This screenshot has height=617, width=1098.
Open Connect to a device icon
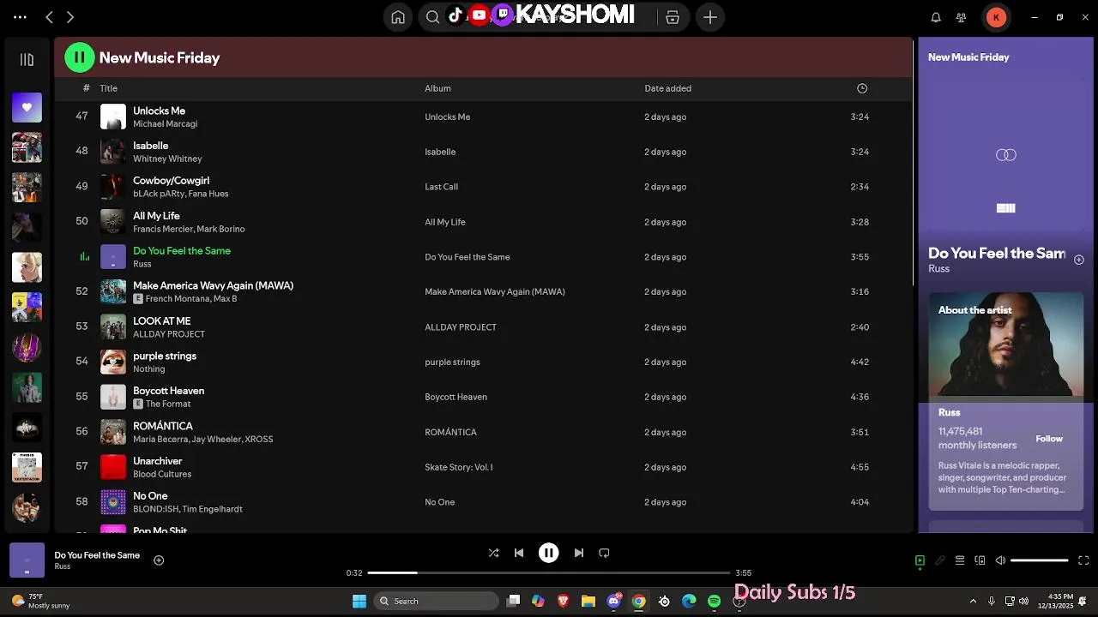coord(980,560)
